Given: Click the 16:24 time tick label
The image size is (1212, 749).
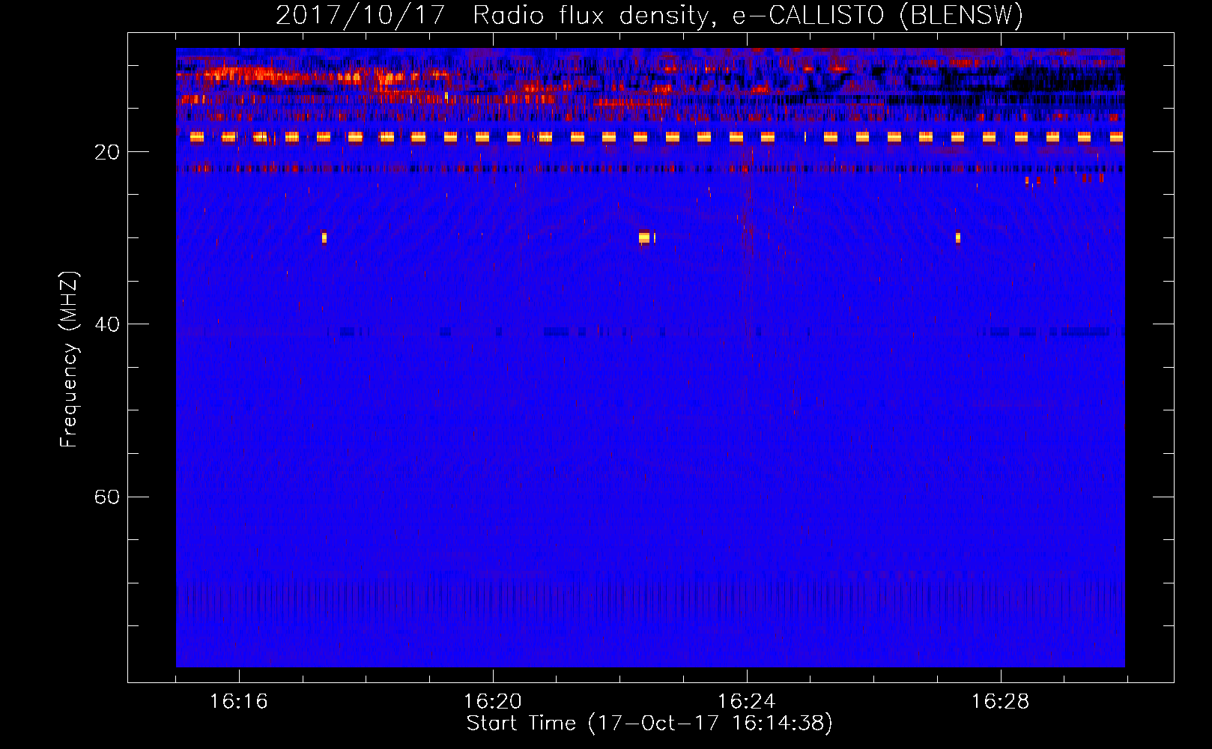Looking at the screenshot, I should coord(747,702).
